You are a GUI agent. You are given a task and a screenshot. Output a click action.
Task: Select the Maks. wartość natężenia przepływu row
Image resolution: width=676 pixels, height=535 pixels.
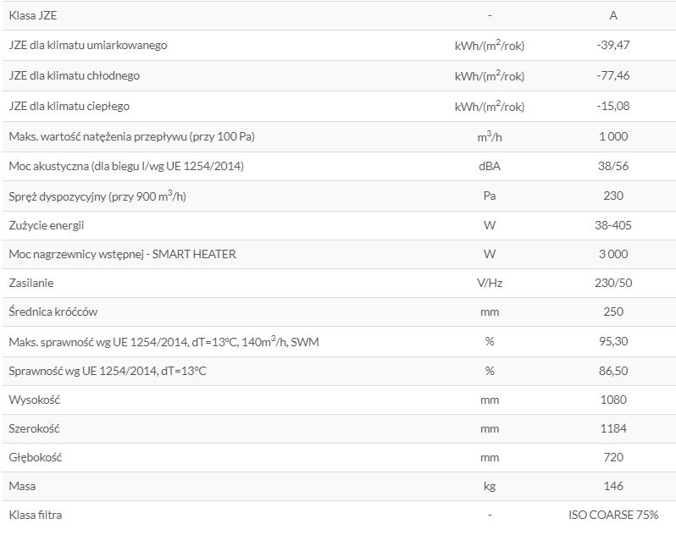338,136
